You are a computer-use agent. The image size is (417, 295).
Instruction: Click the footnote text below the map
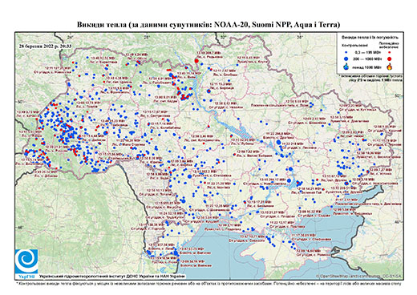[208, 283]
